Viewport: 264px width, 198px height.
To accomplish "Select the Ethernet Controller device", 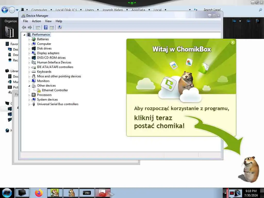I will click(55, 90).
